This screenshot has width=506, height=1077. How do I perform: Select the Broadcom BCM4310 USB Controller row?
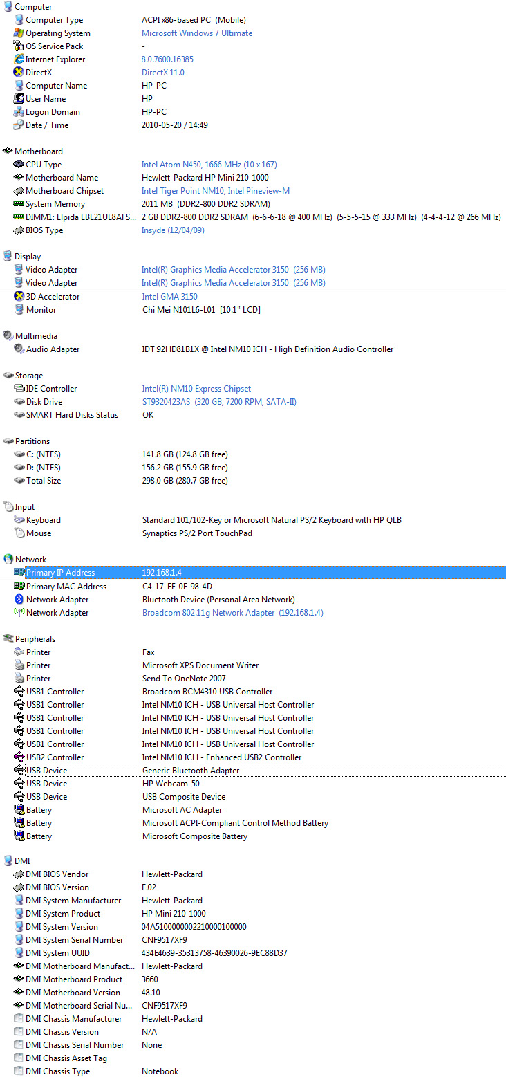[253, 692]
